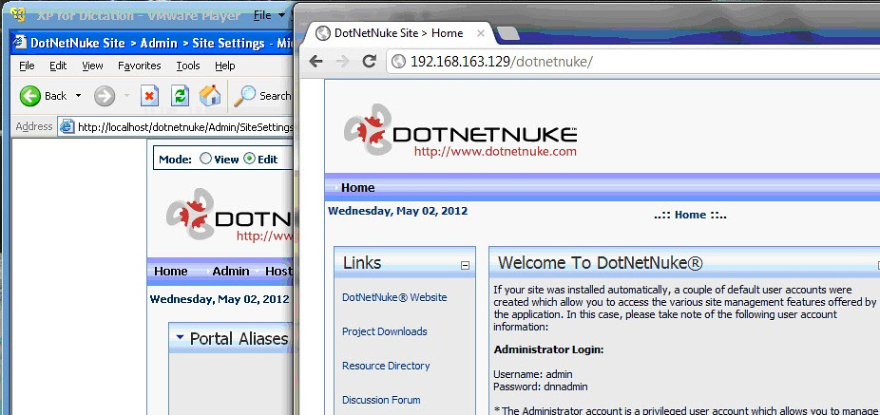Open the File menu in Internet Explorer
This screenshot has width=880, height=415.
click(27, 66)
